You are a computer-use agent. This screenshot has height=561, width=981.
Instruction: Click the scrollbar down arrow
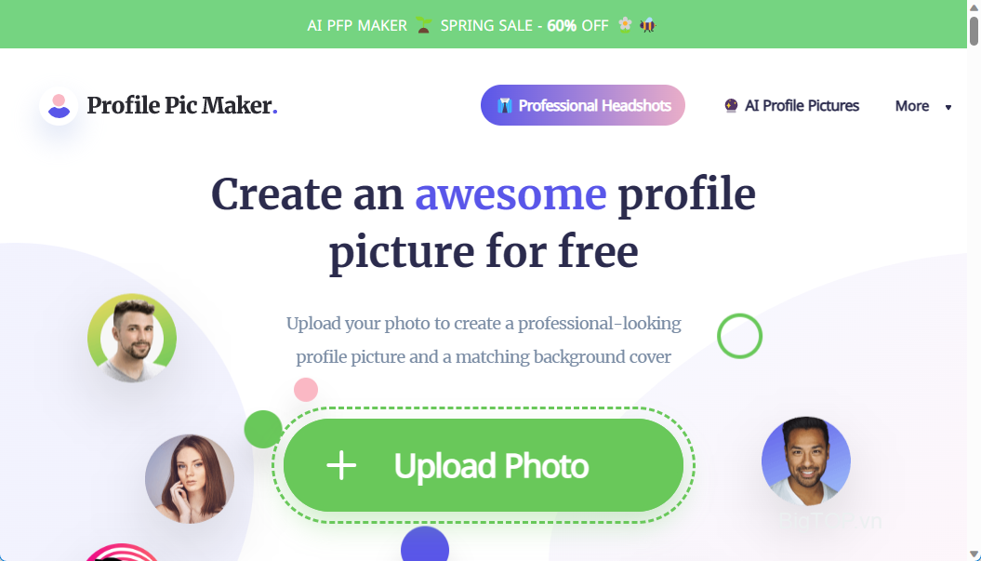[x=974, y=553]
